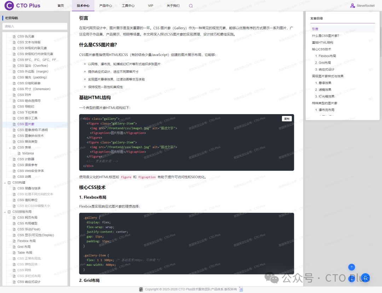Jump to 1. 悬停效果 in article contents

(x=323, y=83)
